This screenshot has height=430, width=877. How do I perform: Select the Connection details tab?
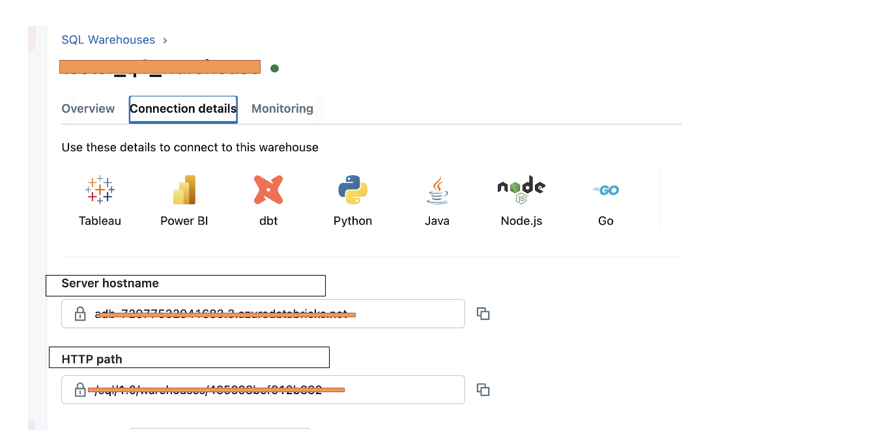pos(183,108)
